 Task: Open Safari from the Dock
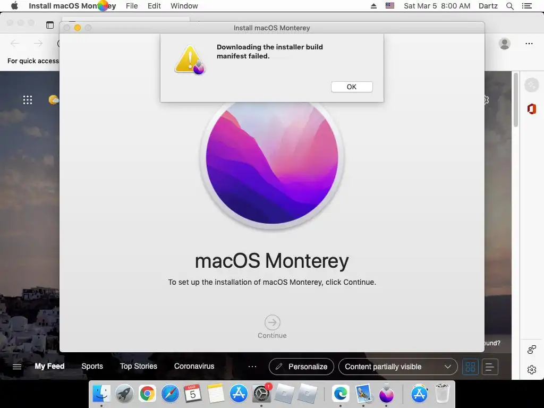click(x=170, y=394)
